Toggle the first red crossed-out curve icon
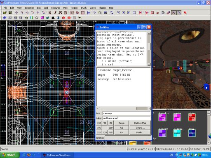 tap(141, 13)
